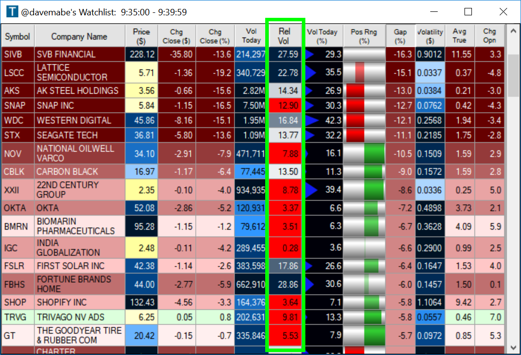Select the STX symbol cell
521x355 pixels.
tap(18, 135)
